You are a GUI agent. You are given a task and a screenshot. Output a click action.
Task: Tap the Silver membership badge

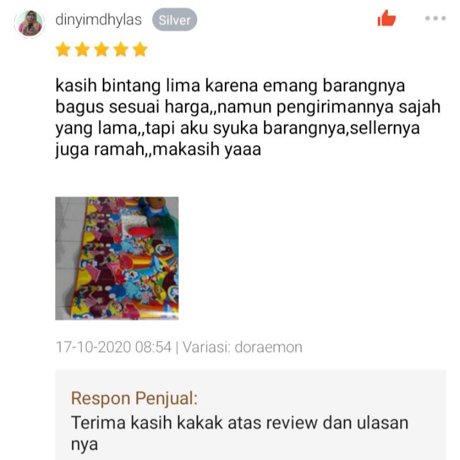[175, 20]
